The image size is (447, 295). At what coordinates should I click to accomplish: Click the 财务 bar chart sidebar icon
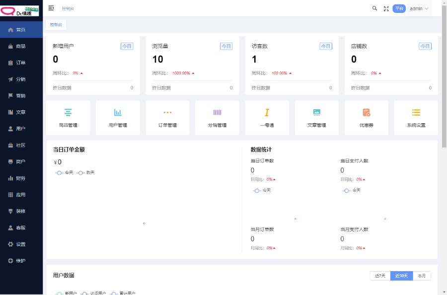pos(10,178)
